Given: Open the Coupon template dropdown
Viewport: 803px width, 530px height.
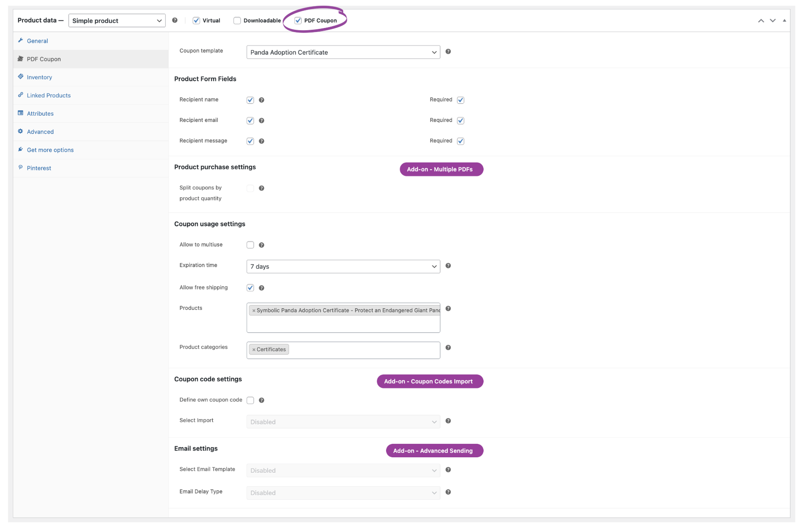Looking at the screenshot, I should tap(342, 52).
